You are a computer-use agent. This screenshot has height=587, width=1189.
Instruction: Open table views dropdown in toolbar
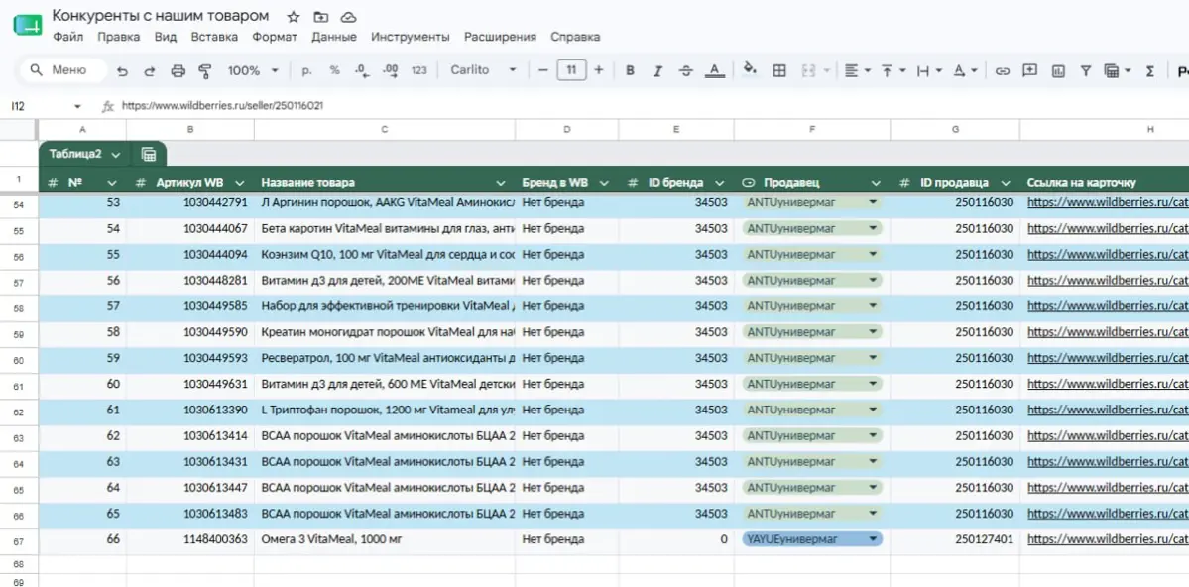pyautogui.click(x=1118, y=70)
